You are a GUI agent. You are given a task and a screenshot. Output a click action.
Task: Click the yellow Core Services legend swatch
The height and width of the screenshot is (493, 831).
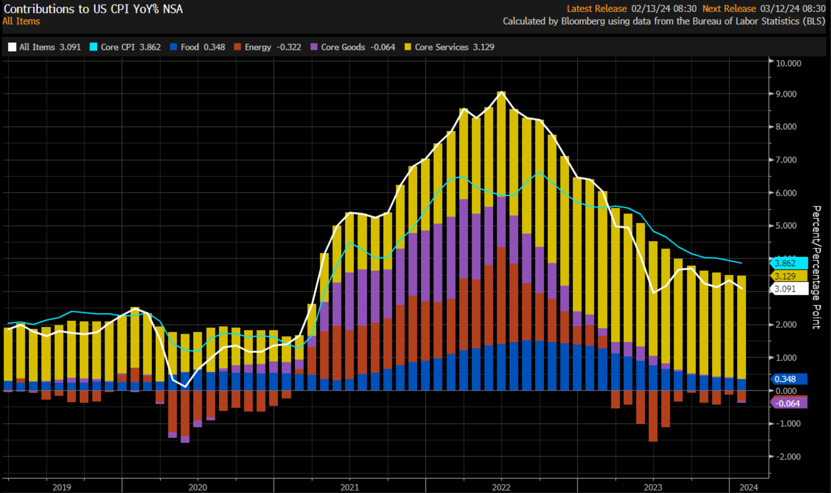[x=408, y=47]
